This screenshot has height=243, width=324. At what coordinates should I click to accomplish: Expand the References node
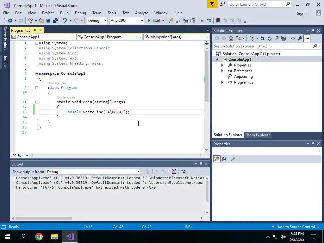pos(222,71)
